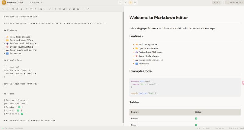Click the 'Features' heading in the preview
Screen dimensions: 244x130
point(136,36)
